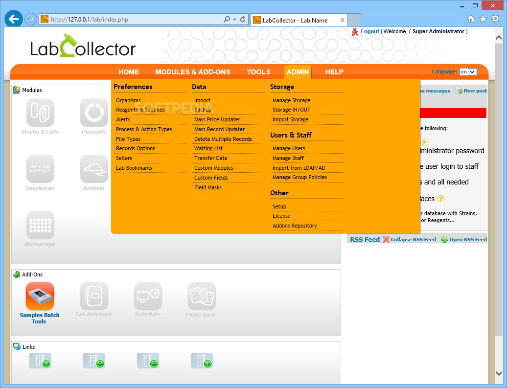Select Delete Multiple Records

click(x=223, y=139)
